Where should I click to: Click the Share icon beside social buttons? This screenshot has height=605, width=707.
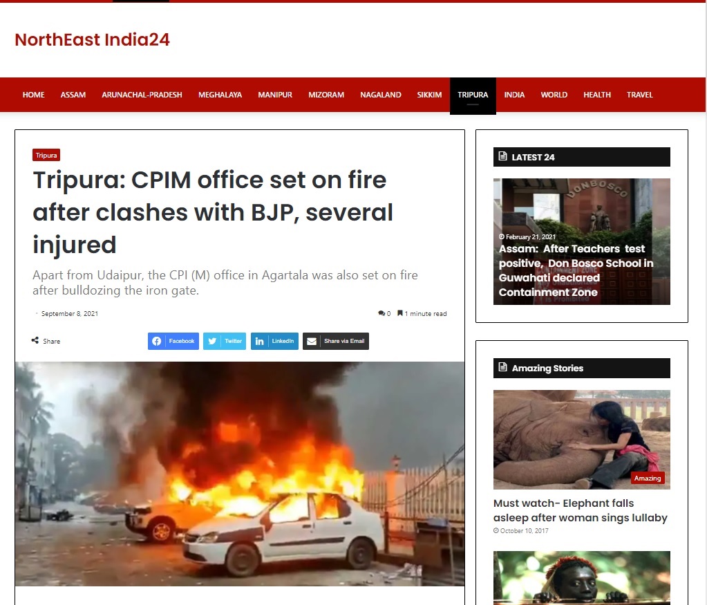click(x=35, y=341)
